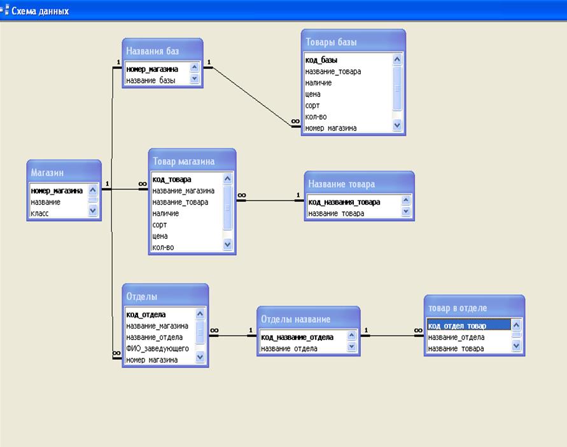Viewport: 567px width, 447px height.
Task: Select номер магазина field in Товары базы
Action: (x=348, y=128)
